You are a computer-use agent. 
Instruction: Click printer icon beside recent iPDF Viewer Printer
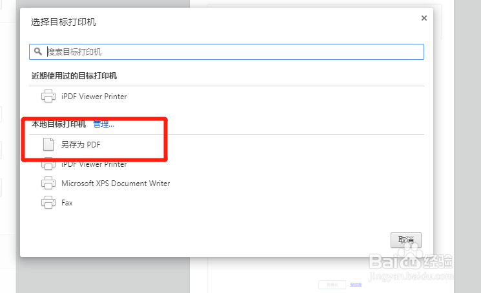tap(48, 96)
